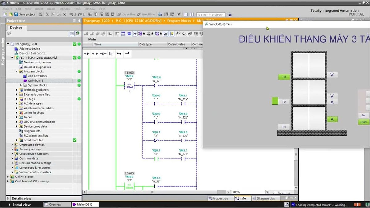Expand the Technology objects folder
Screen dimensions: 370x208
point(17,90)
